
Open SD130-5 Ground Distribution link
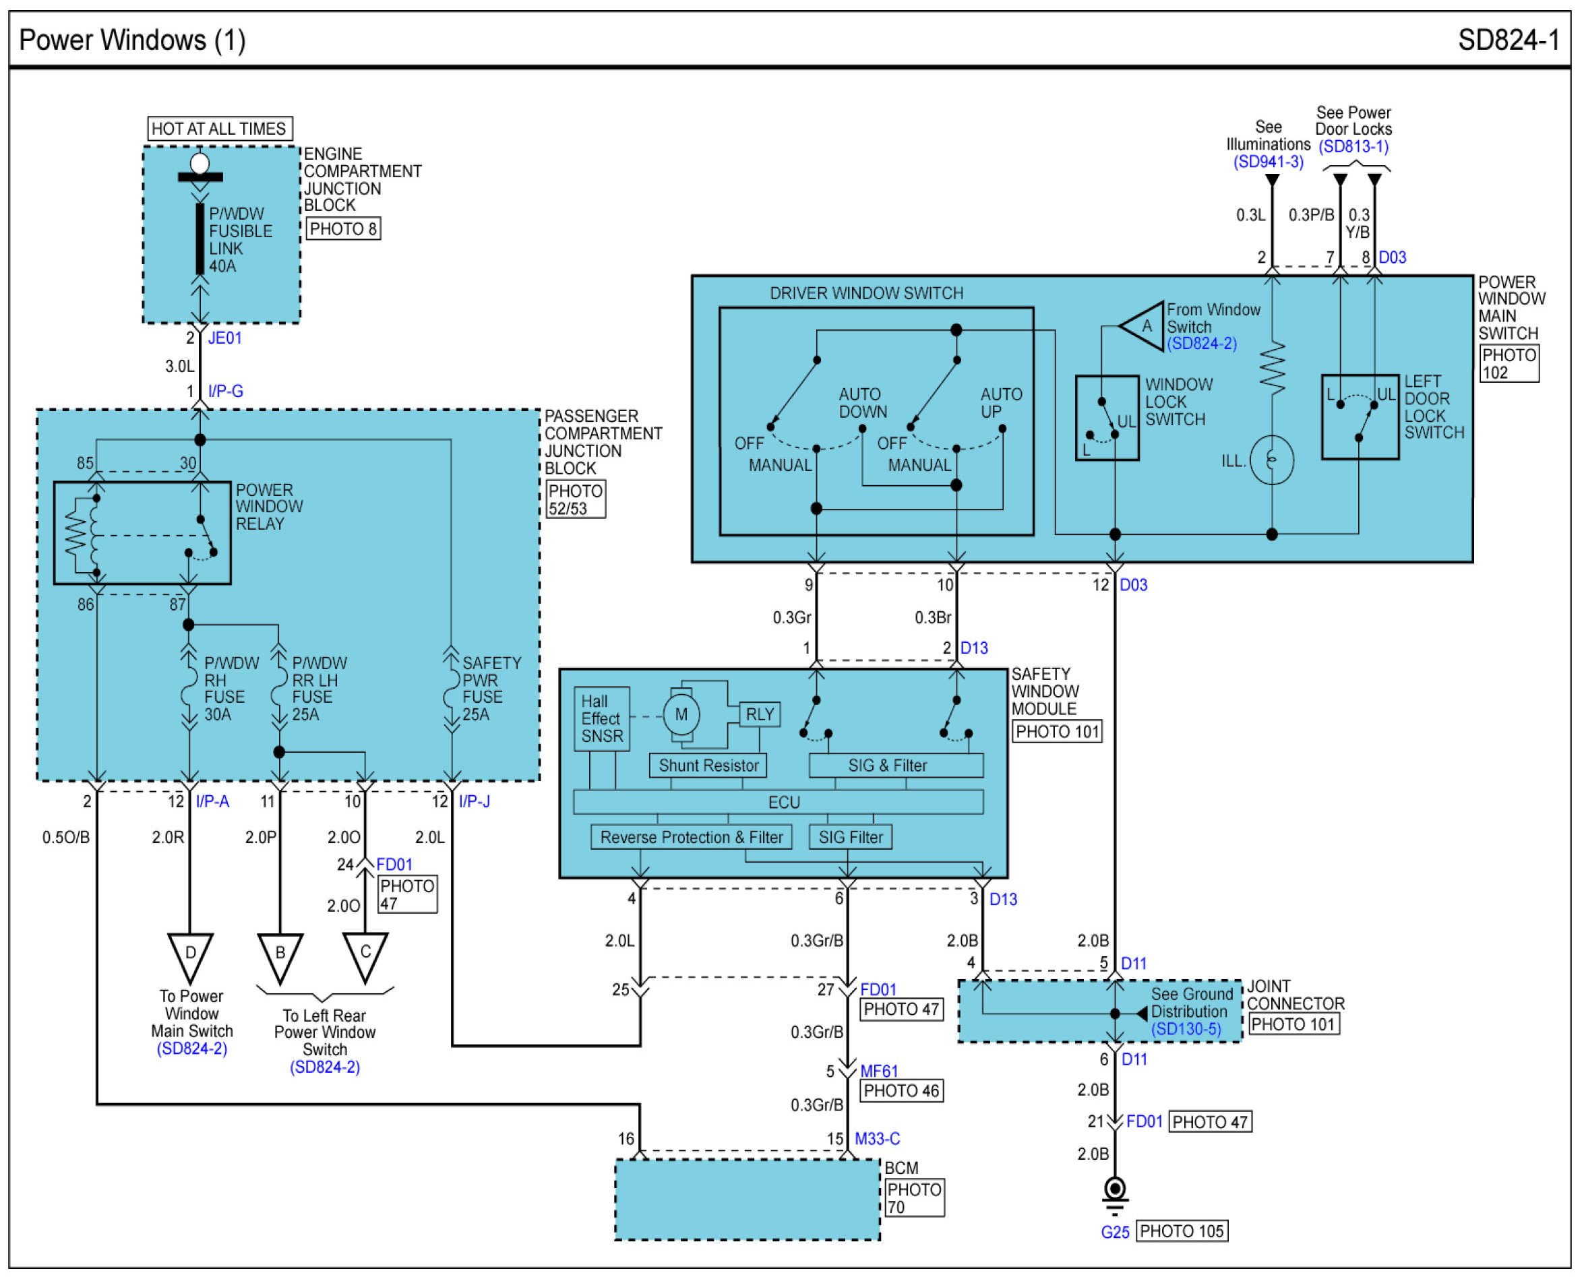click(x=1186, y=1030)
